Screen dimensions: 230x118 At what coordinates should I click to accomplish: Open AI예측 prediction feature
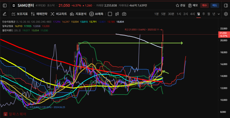click(x=96, y=14)
